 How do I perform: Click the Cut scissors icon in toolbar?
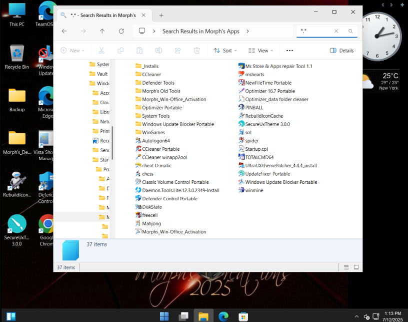[x=101, y=51]
